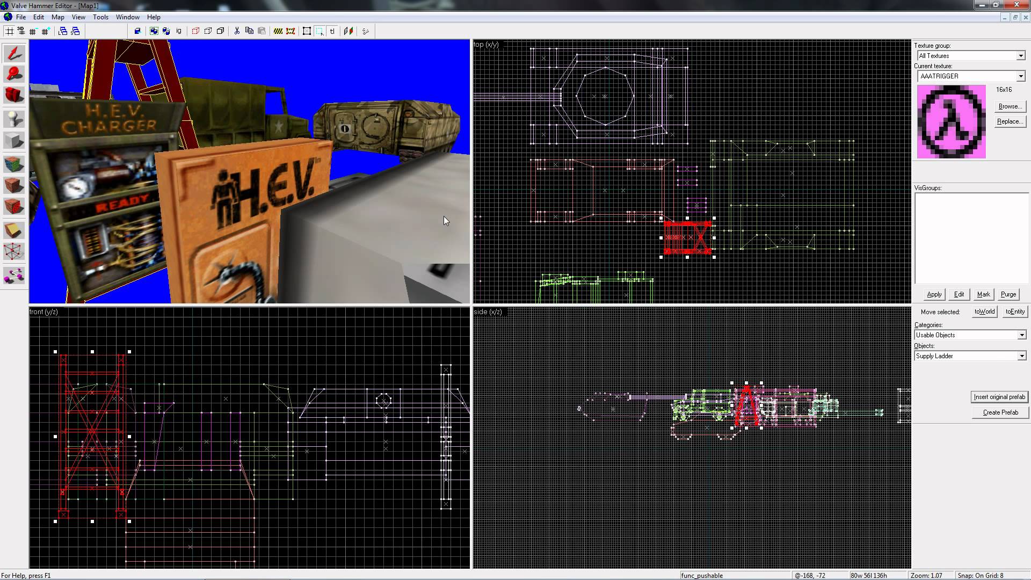Click the VisGroups Edit button
1031x580 pixels.
pyautogui.click(x=959, y=294)
